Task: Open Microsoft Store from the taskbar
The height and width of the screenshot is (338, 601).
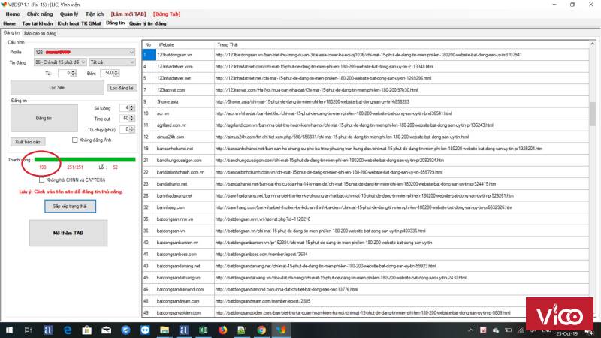Action: (87, 330)
